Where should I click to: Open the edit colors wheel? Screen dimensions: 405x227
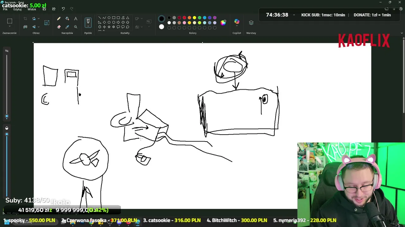coord(223,22)
